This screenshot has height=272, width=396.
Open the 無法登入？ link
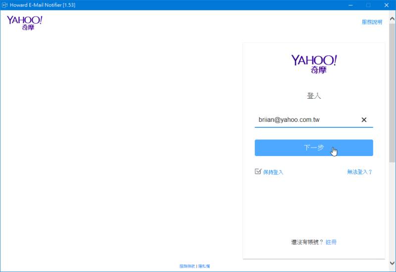coord(360,172)
